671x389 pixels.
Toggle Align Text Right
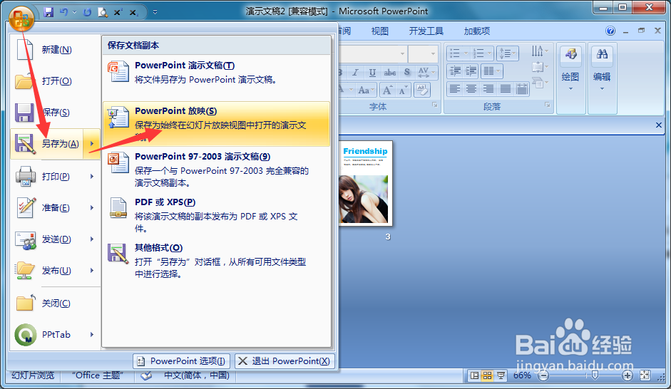[488, 89]
